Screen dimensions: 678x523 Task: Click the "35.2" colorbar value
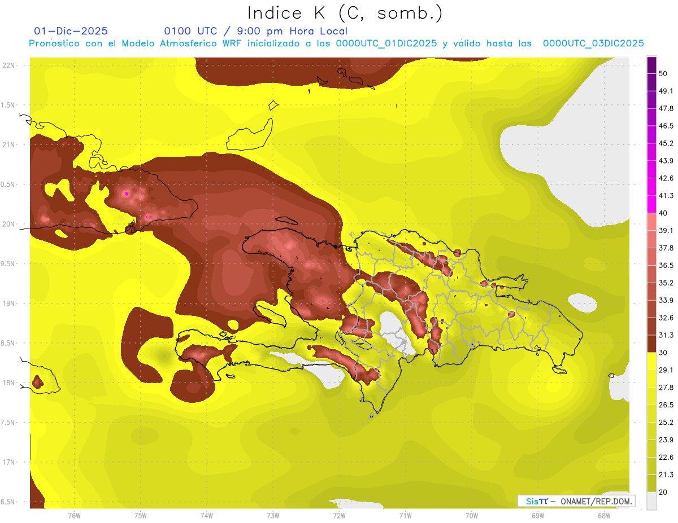point(666,283)
